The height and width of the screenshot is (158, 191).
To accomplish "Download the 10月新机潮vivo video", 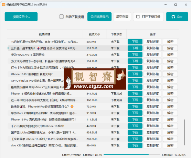I will tap(135, 42).
